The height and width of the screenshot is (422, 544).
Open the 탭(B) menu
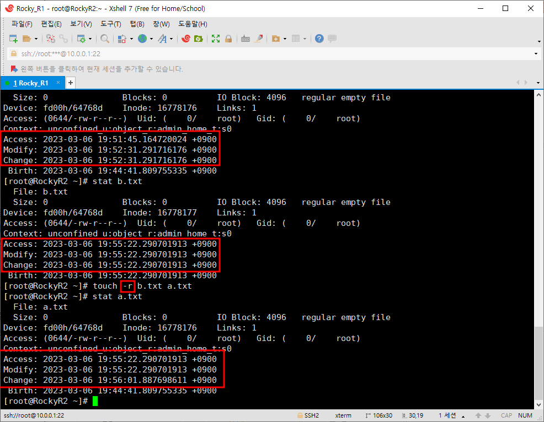coord(137,24)
